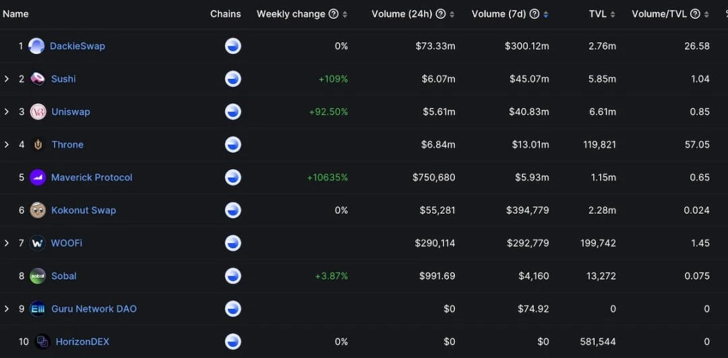Click the DackieSwap logo icon
728x358 pixels.
[x=36, y=46]
